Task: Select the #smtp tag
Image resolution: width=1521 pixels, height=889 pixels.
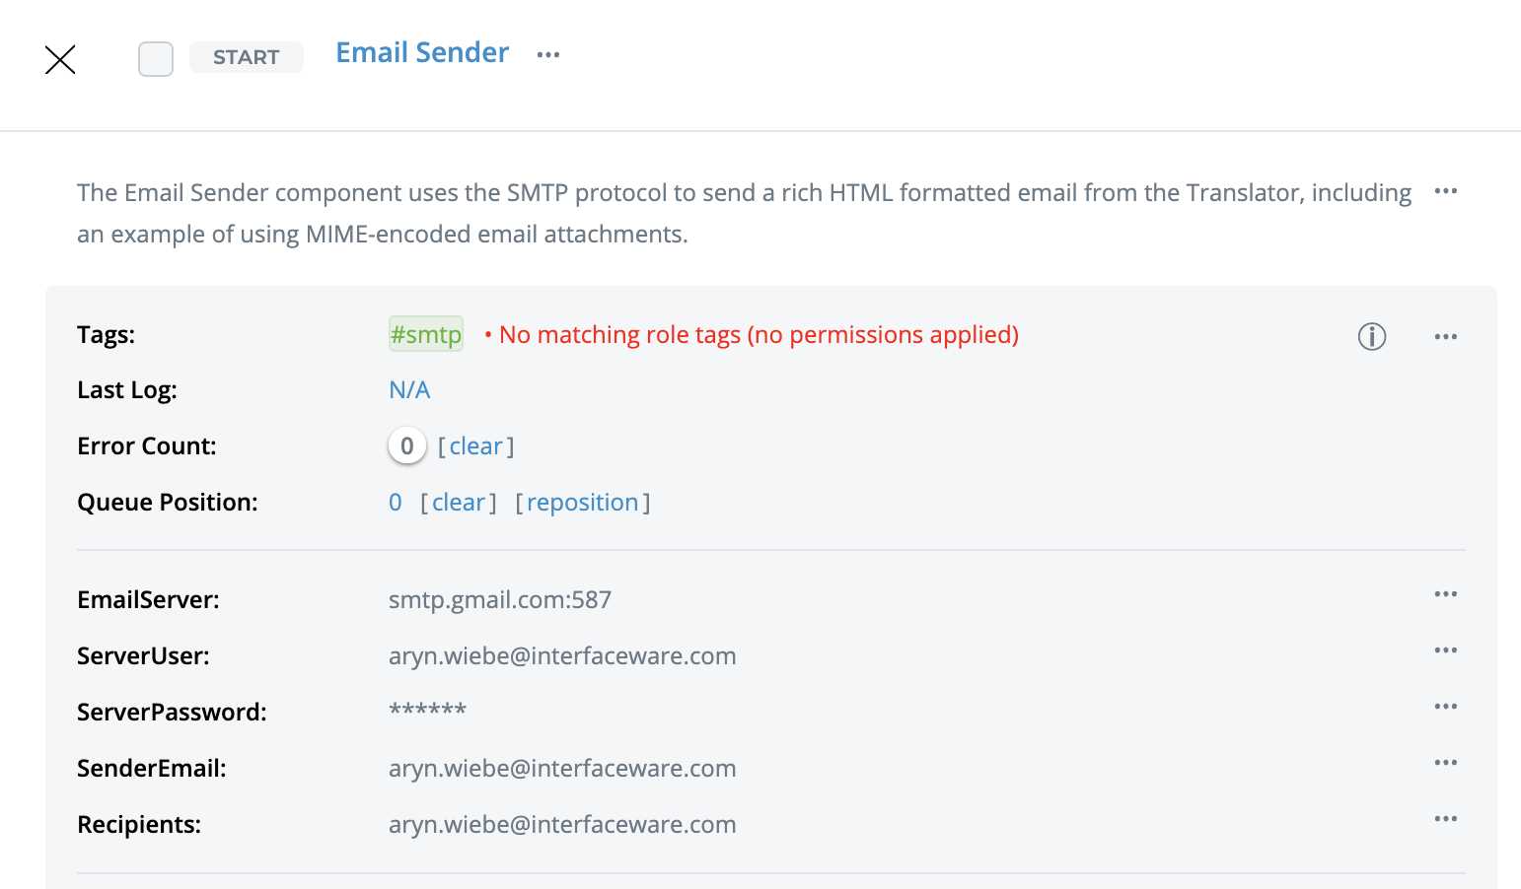Action: click(x=426, y=335)
